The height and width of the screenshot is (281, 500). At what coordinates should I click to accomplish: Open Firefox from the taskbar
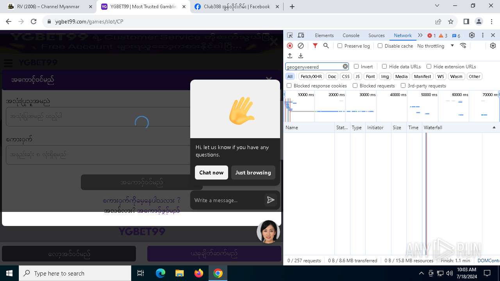[199, 273]
